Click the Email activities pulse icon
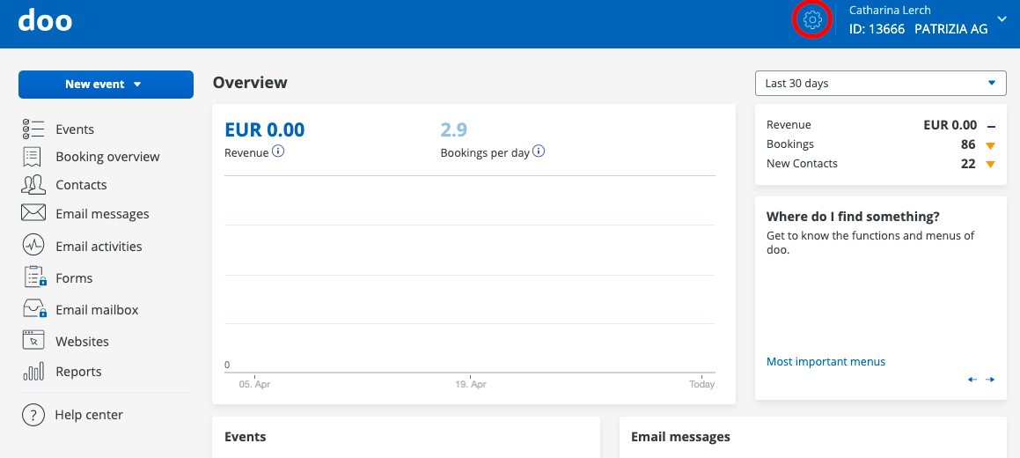 pos(33,246)
